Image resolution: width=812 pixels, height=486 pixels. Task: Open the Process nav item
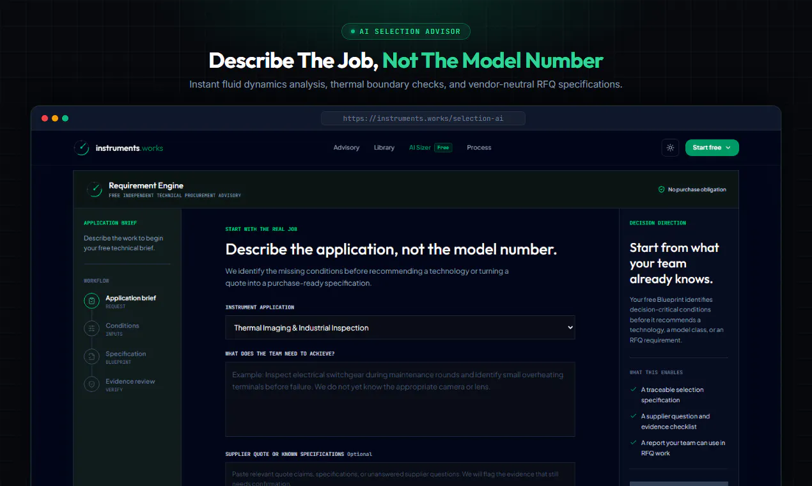point(479,148)
